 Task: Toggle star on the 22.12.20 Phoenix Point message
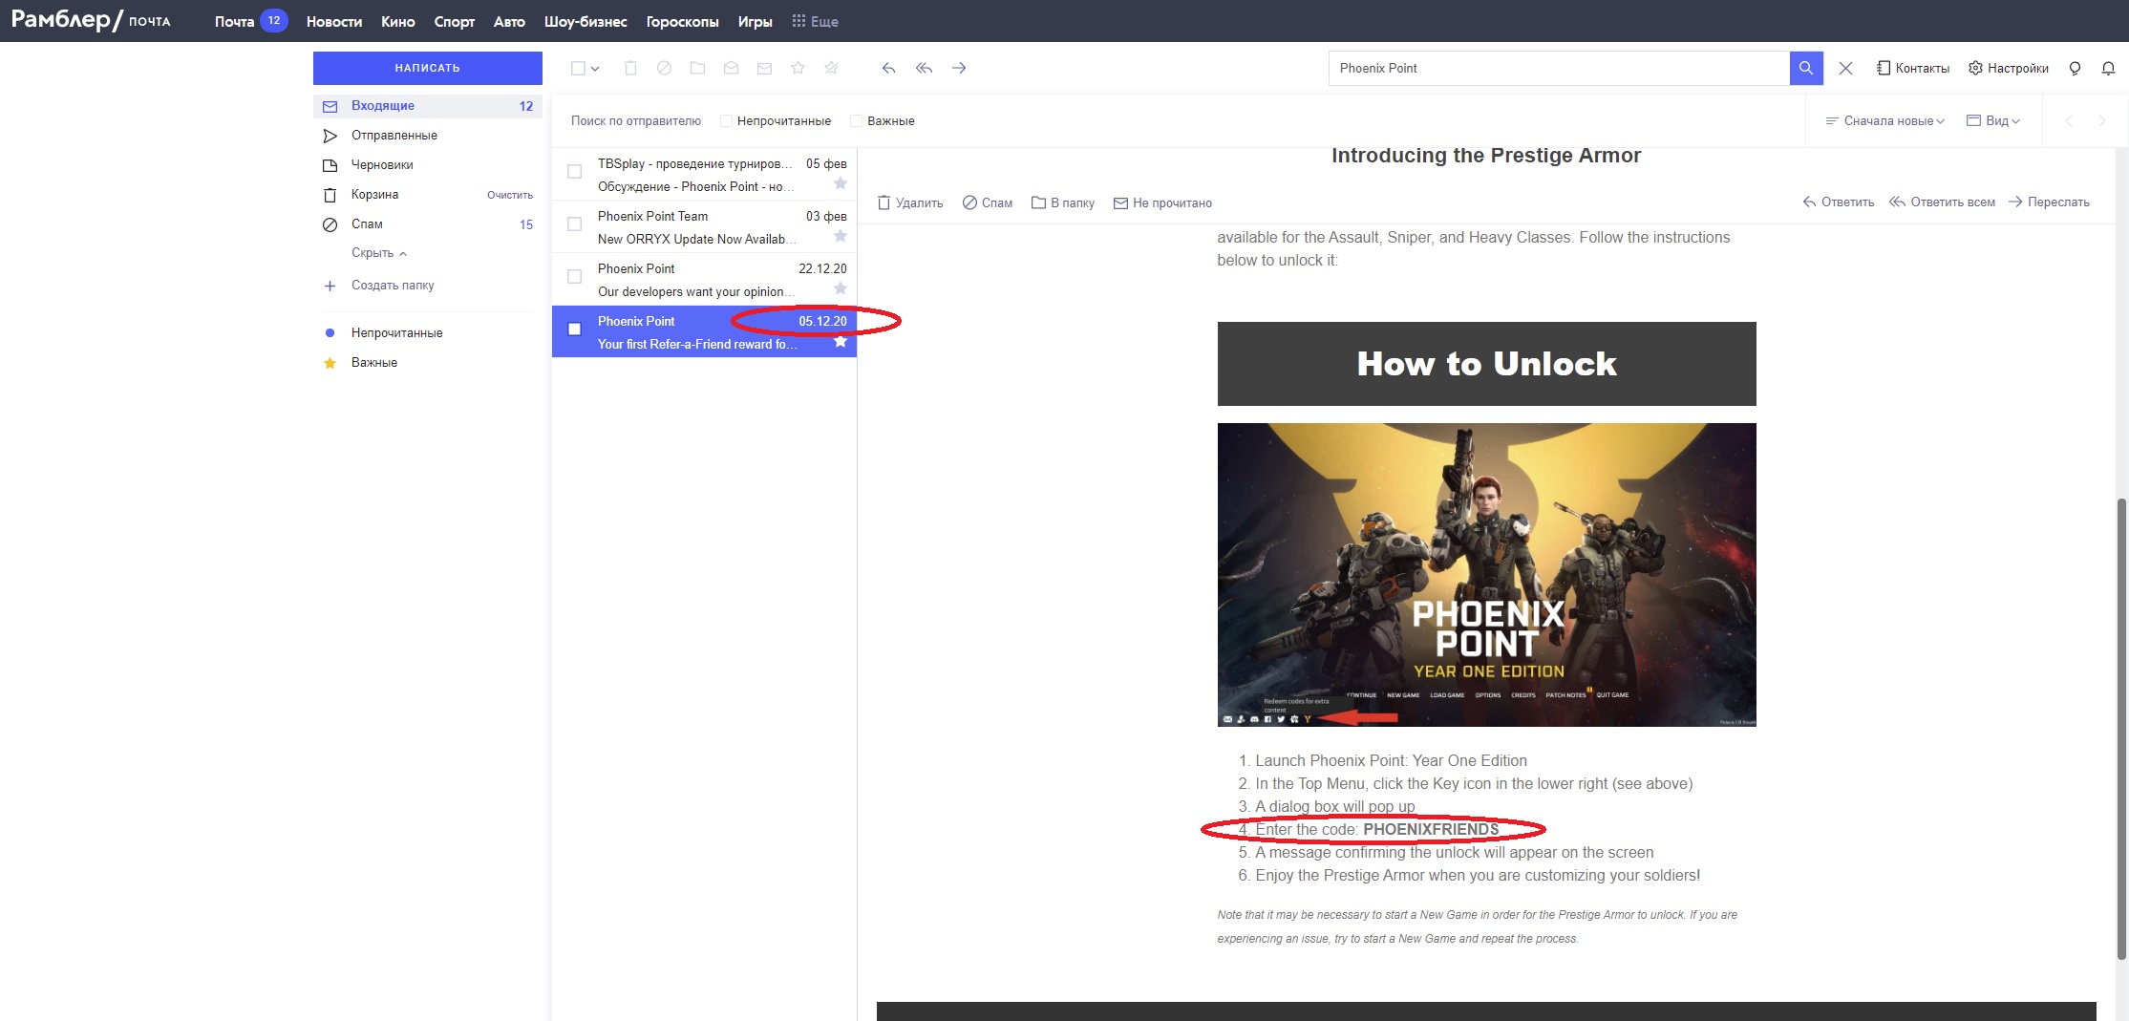tap(841, 288)
